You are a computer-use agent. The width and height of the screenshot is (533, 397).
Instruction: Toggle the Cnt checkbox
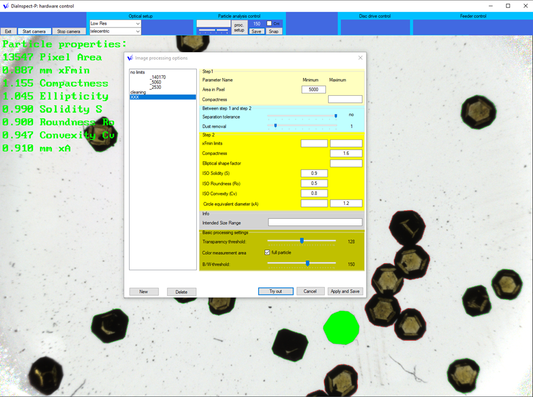269,24
